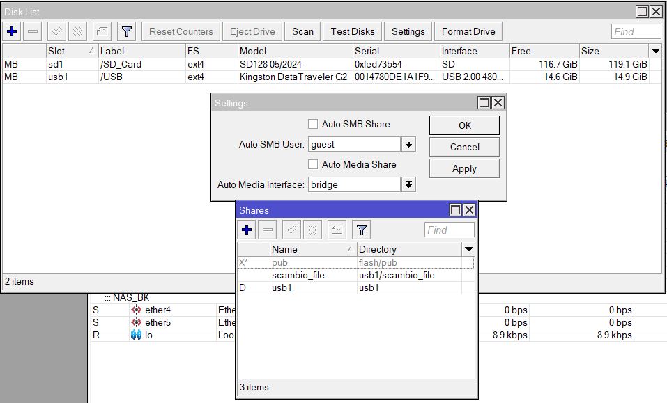Viewport: 667px width, 403px height.
Task: Click the ether4 interface icon
Action: (136, 310)
